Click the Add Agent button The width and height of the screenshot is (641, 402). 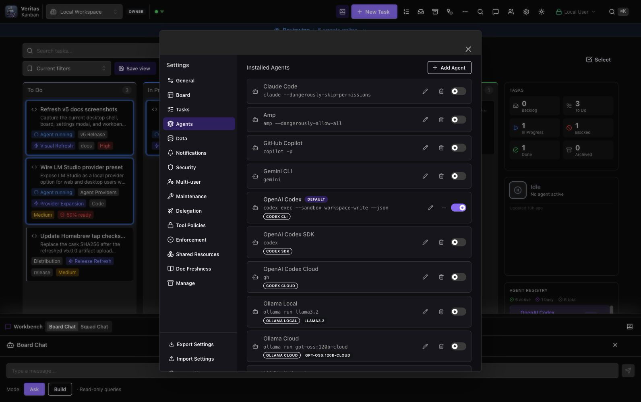coord(449,68)
